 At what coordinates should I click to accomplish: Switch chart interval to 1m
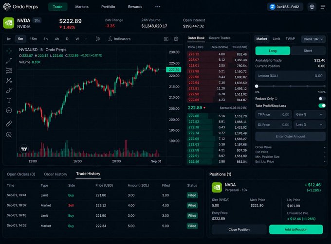(x=9, y=39)
